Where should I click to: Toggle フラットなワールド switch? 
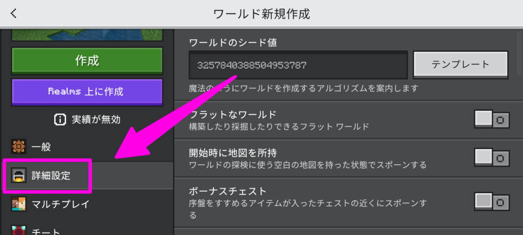[492, 119]
